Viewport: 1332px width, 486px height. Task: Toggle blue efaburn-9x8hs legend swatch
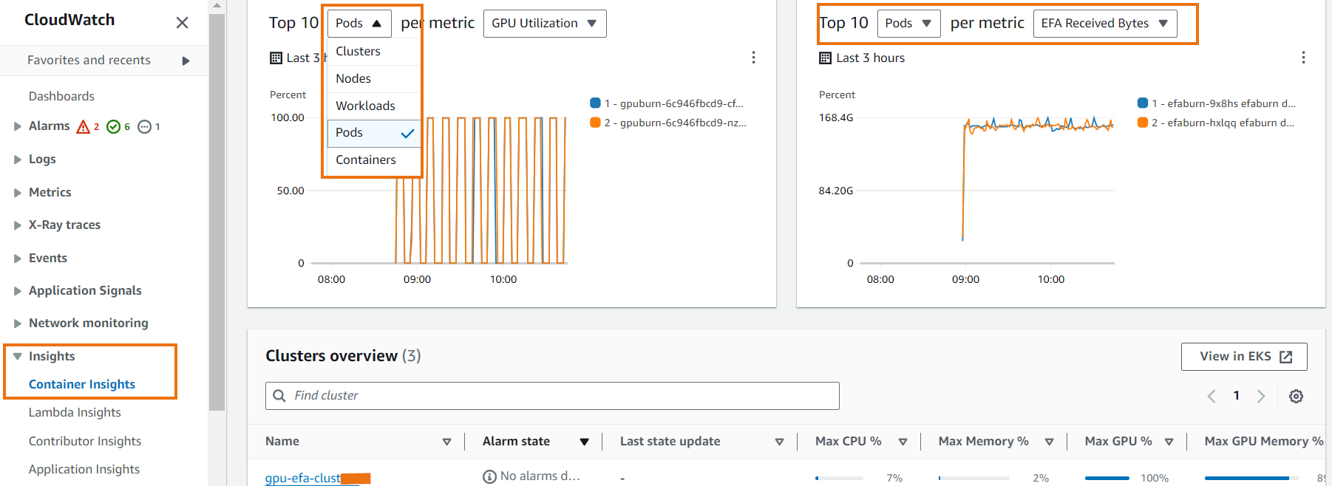tap(1143, 103)
